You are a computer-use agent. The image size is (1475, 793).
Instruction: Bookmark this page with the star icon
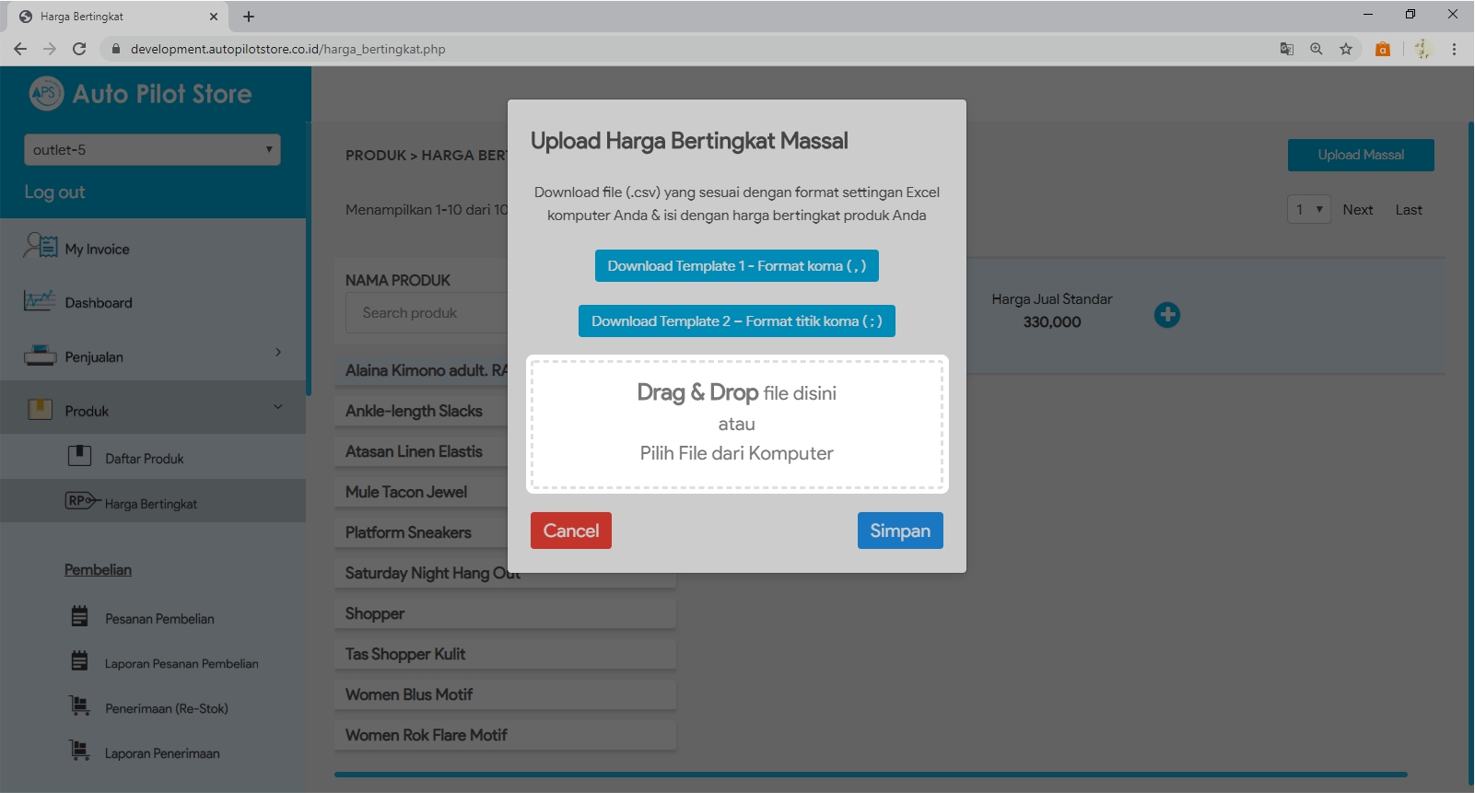point(1346,49)
